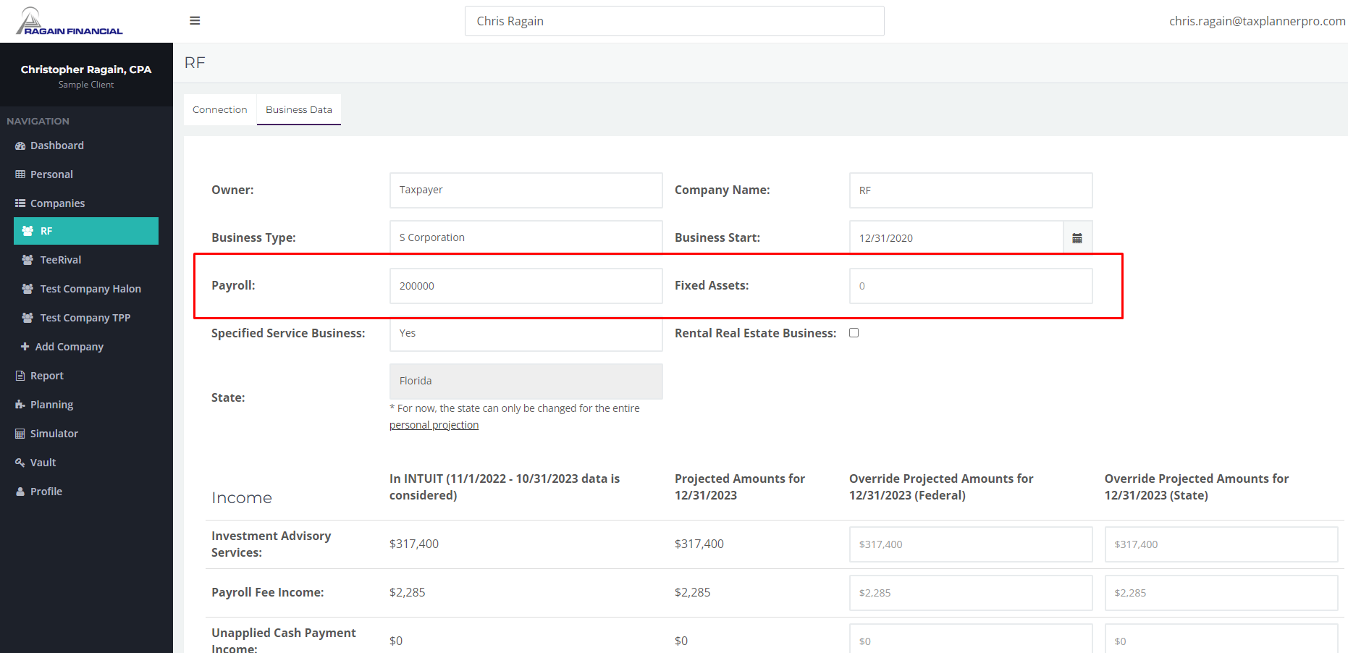The width and height of the screenshot is (1348, 653).
Task: Click the Payroll Fee Income projected $2,285 value
Action: tap(693, 592)
